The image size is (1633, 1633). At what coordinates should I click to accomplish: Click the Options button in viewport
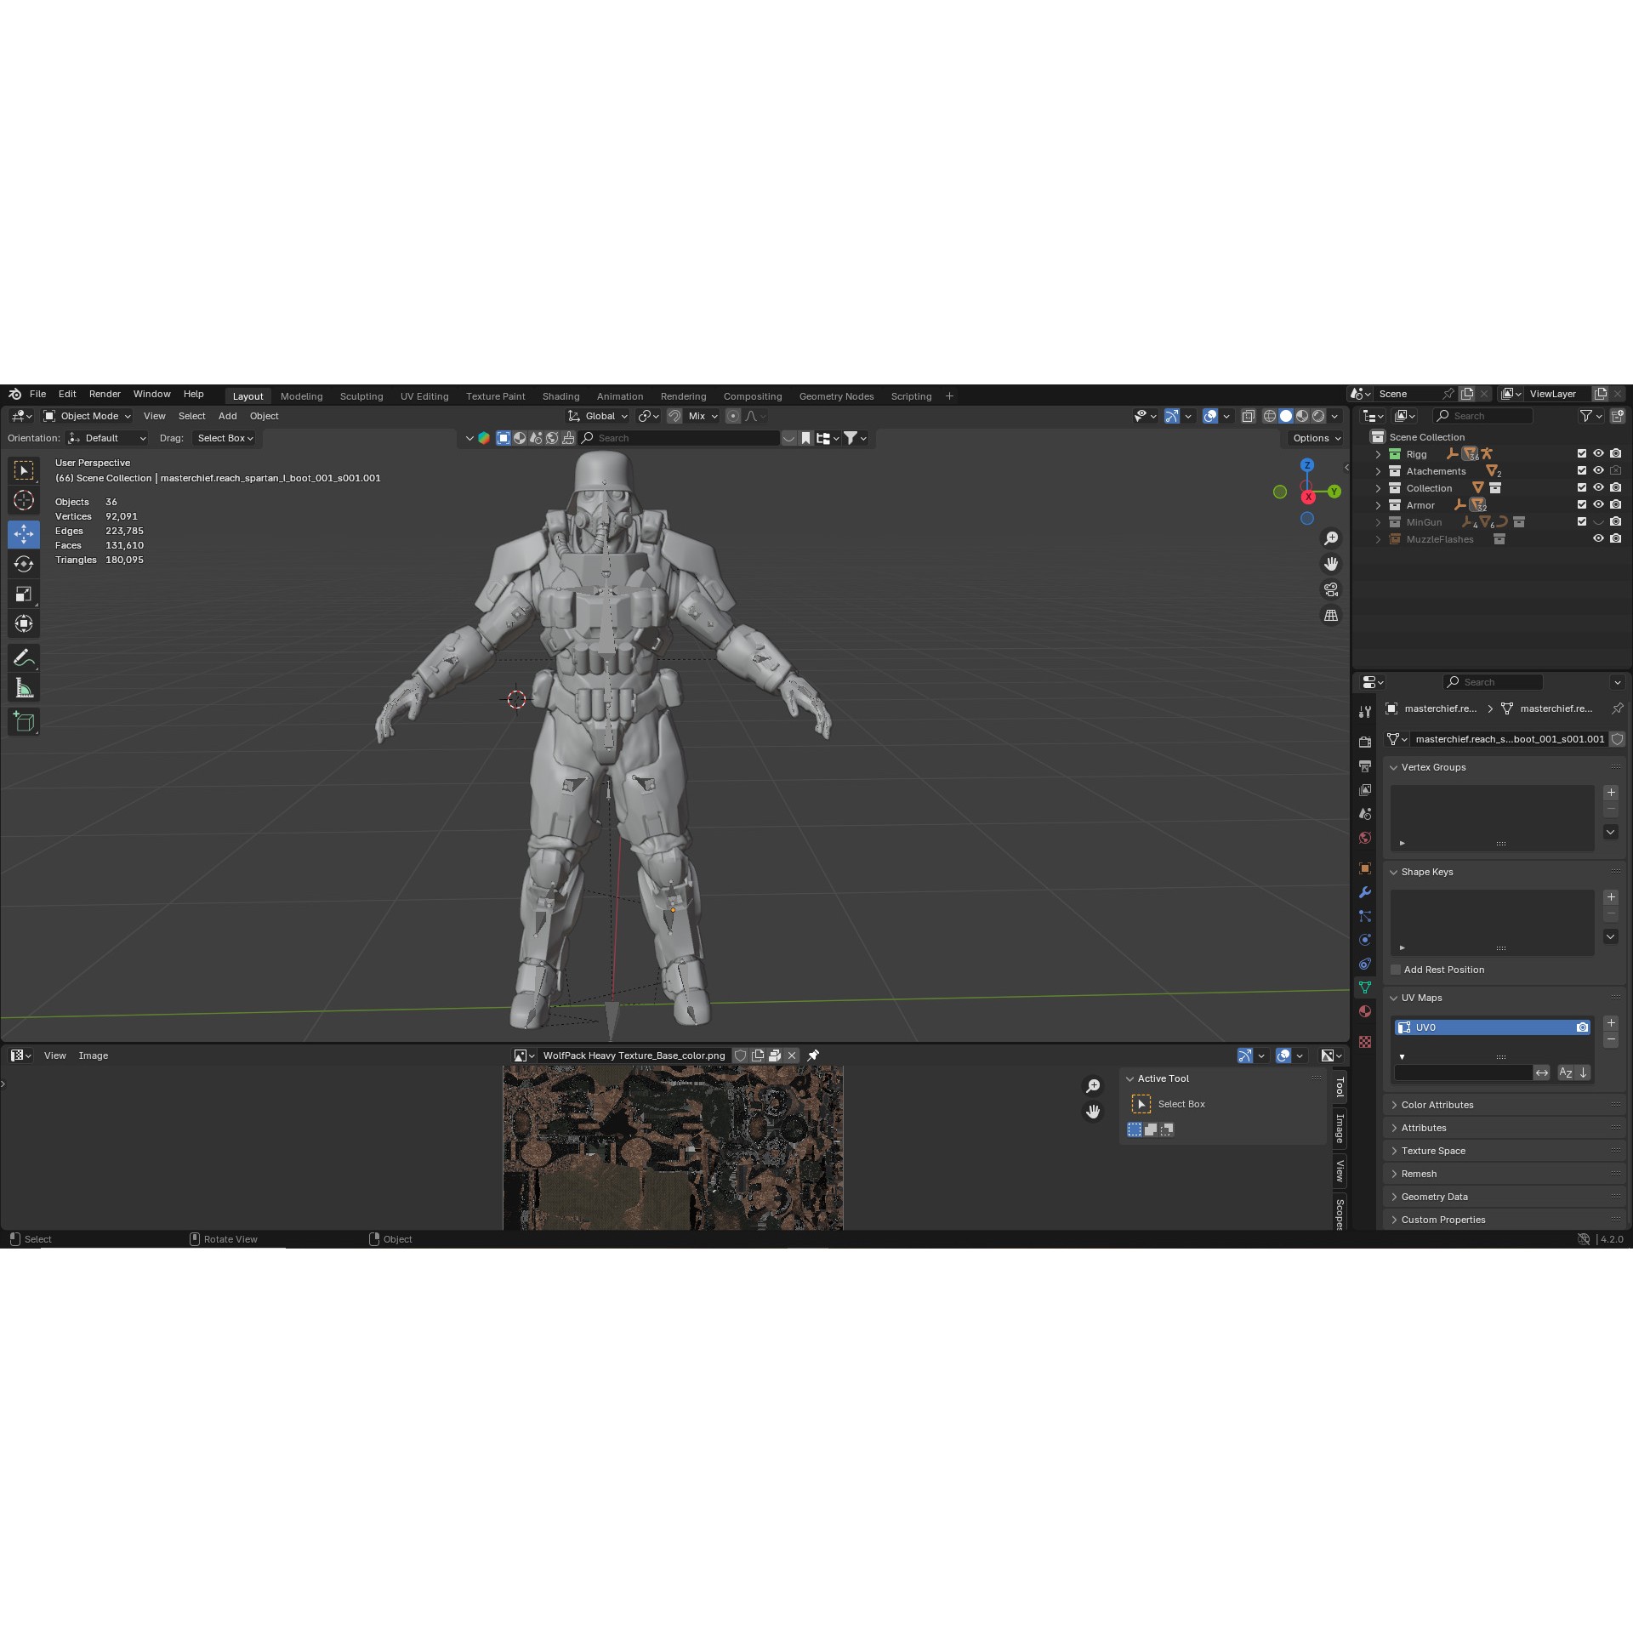pyautogui.click(x=1316, y=438)
